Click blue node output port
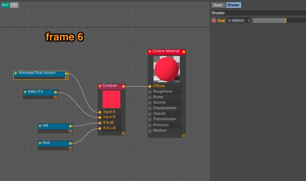The height and width of the screenshot is (181, 306). click(70, 143)
